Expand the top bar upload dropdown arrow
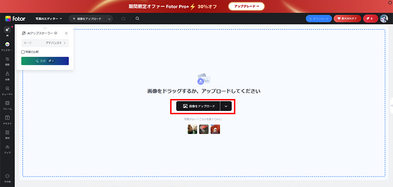393x187 pixels. (x=109, y=19)
